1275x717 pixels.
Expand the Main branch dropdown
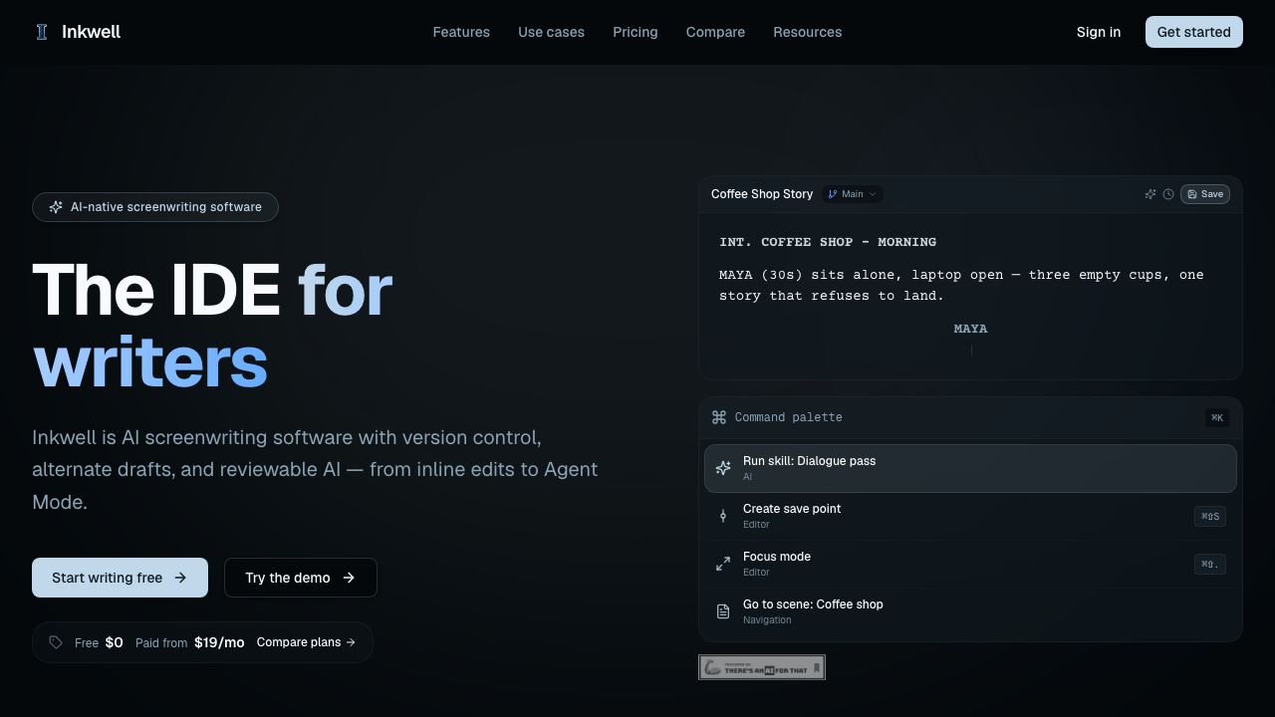pos(853,194)
